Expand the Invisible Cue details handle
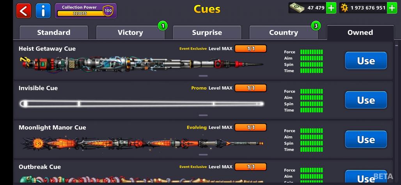Viewport: 401px width, 185px height. (203, 116)
